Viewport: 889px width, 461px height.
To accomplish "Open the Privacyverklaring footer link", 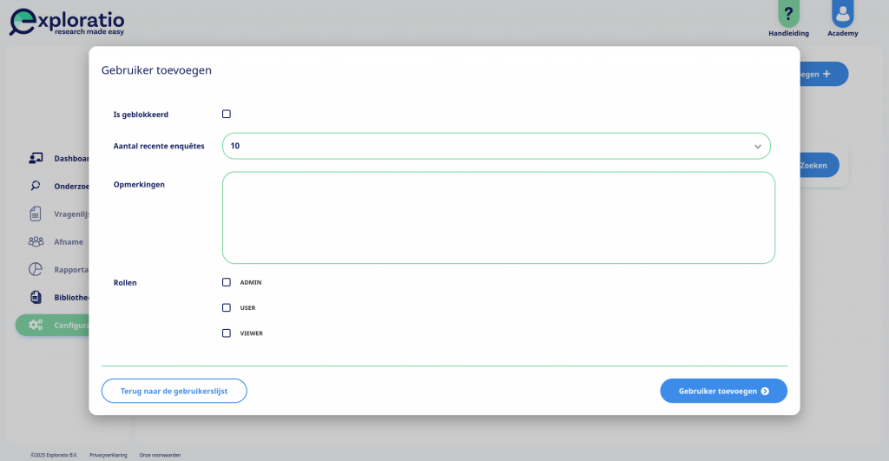I will click(x=109, y=455).
